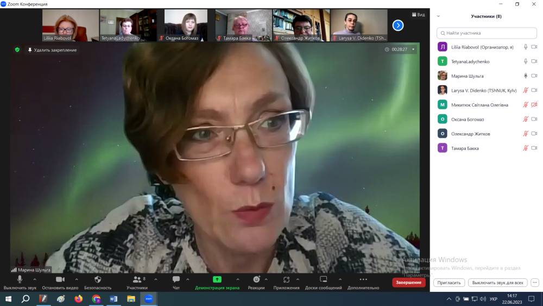Open Apps (Приложения) icon
543x306 pixels.
pyautogui.click(x=286, y=279)
